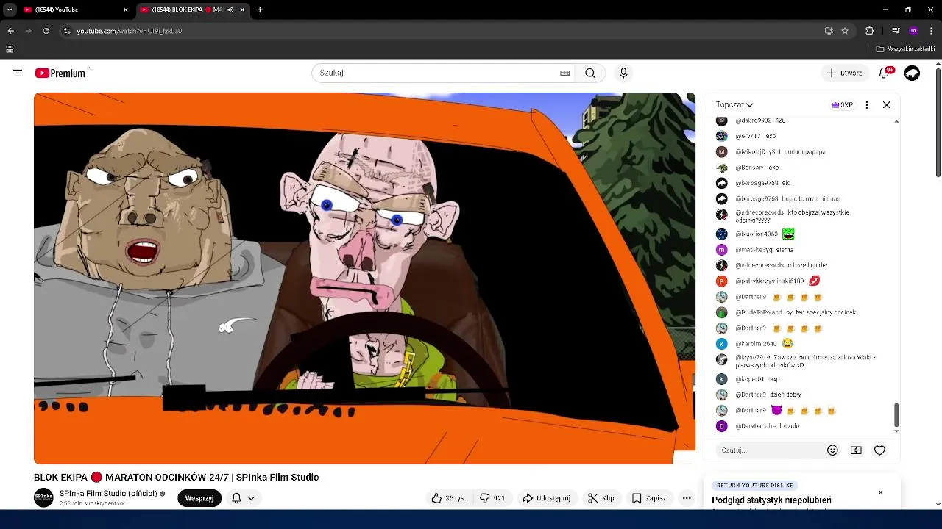Image resolution: width=942 pixels, height=529 pixels.
Task: Open the on-screen keyboard in the search box
Action: click(564, 73)
